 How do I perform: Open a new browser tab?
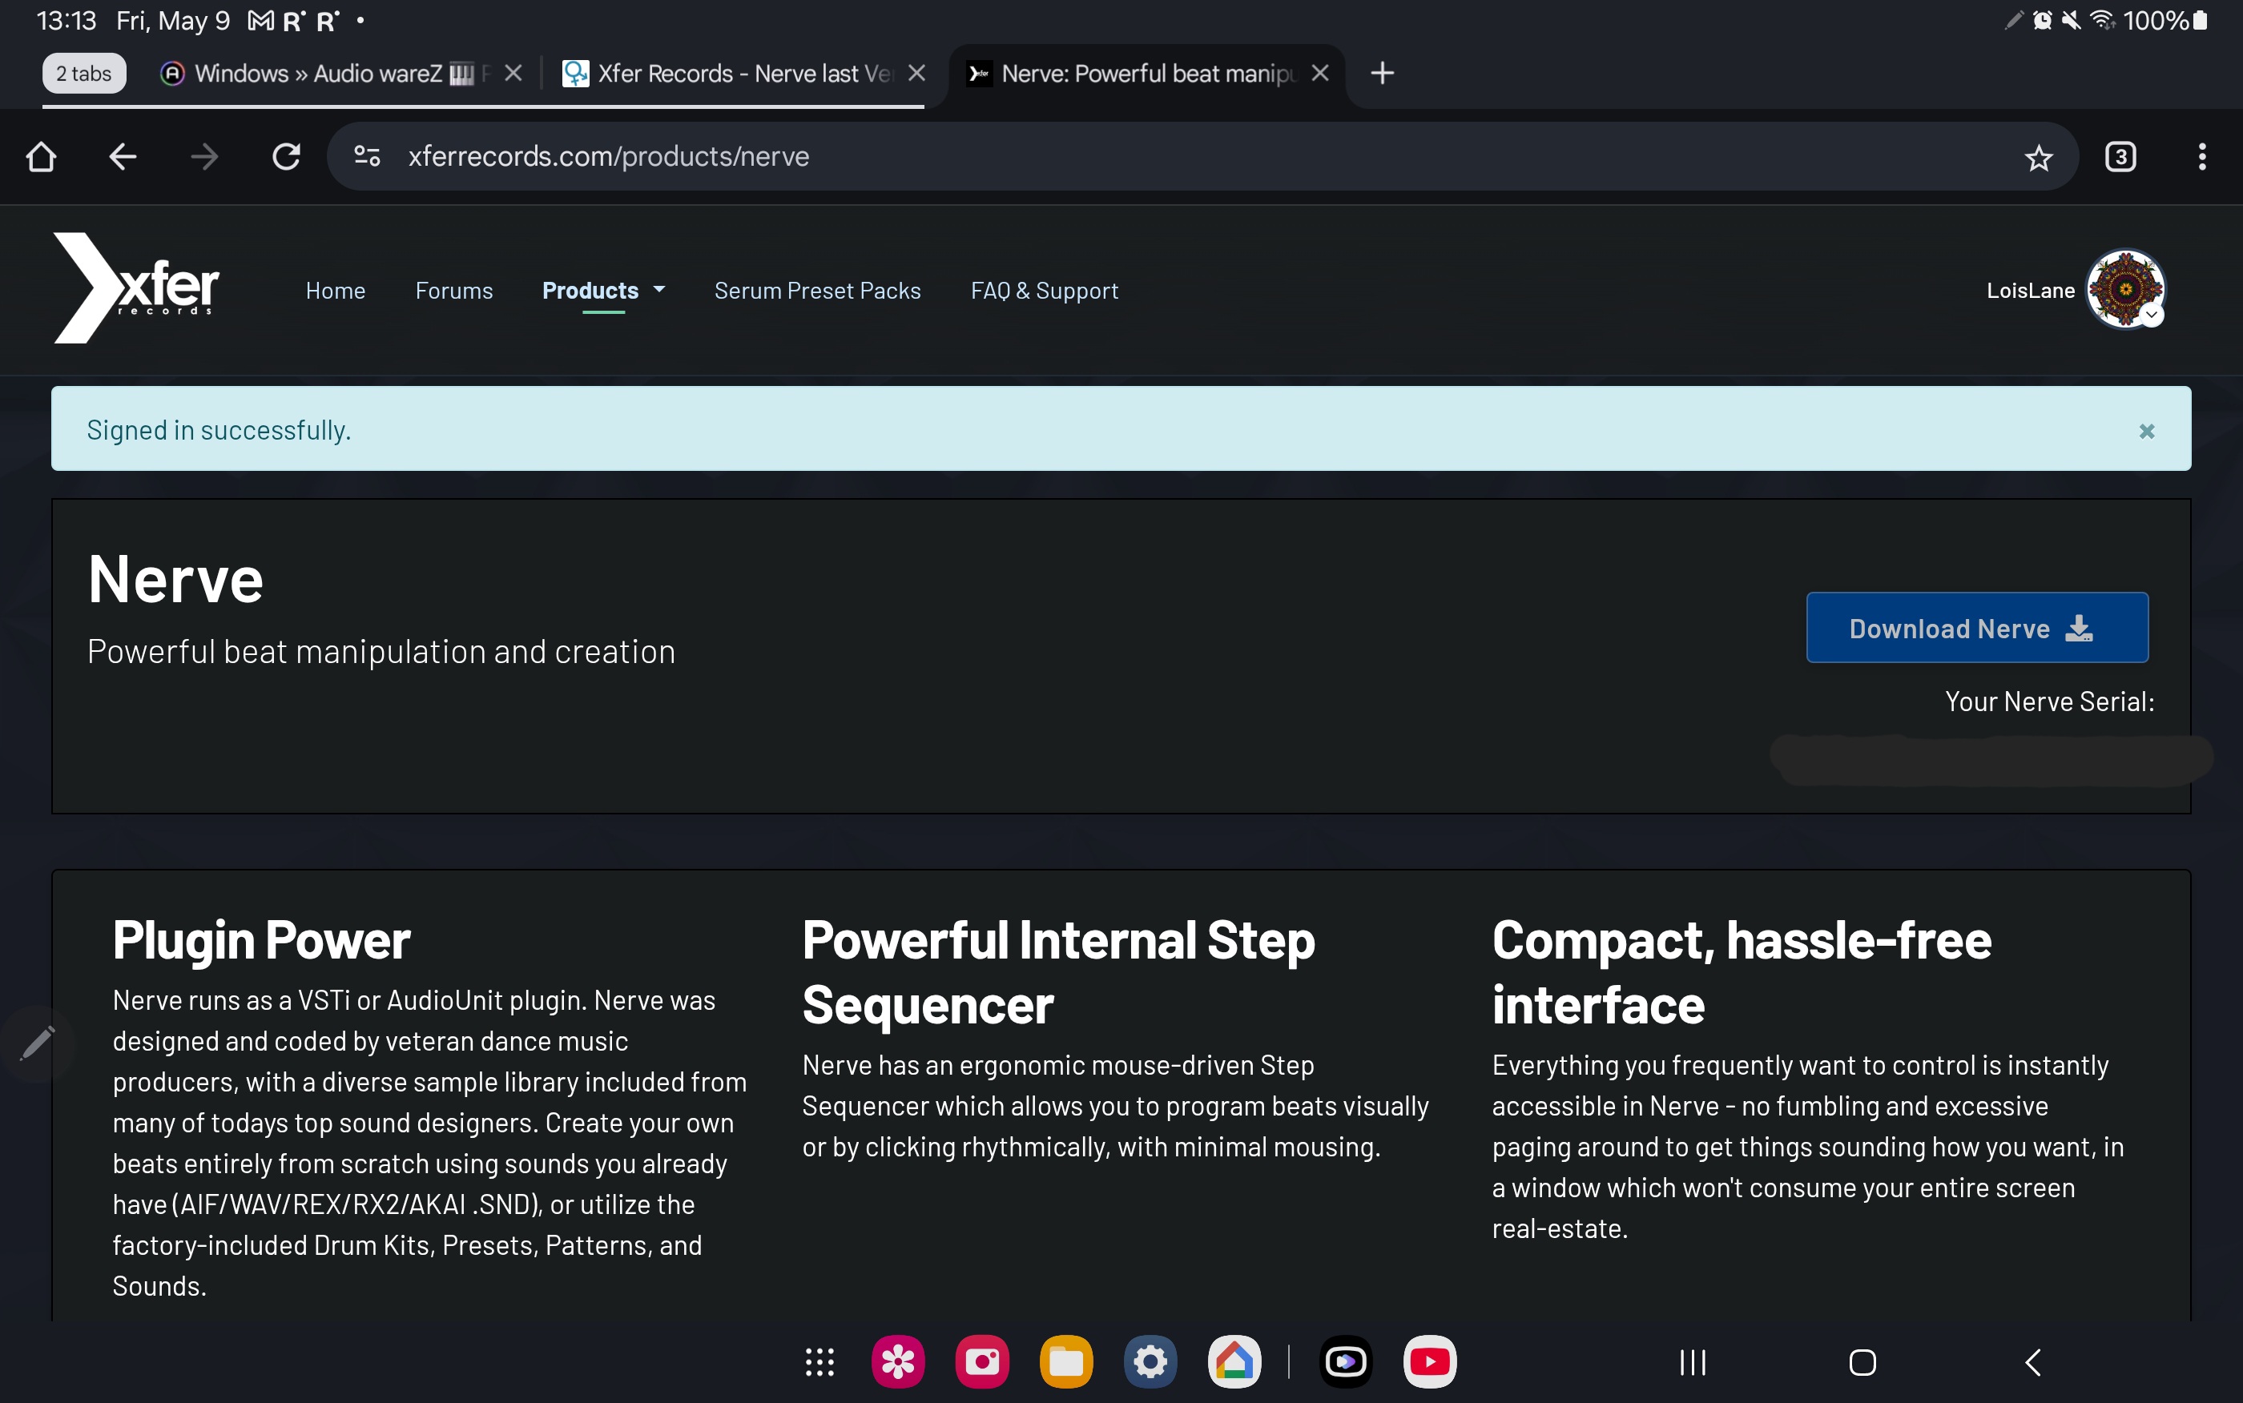(1382, 74)
